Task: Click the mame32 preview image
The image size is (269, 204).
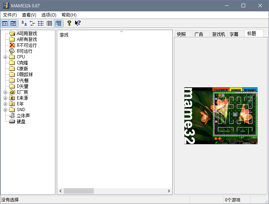Action: 221,116
